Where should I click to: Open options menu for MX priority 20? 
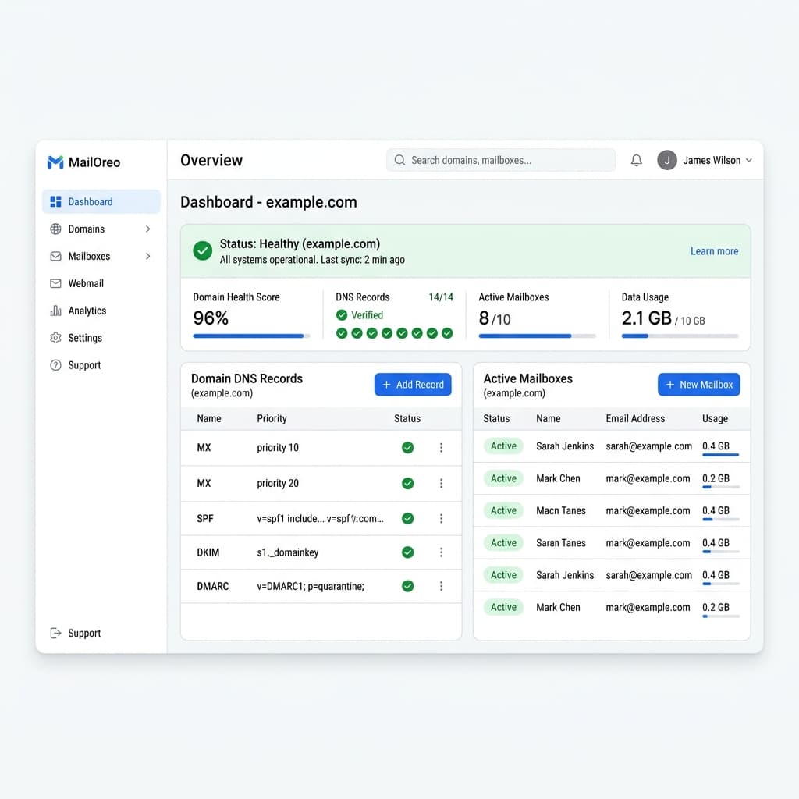pyautogui.click(x=442, y=483)
